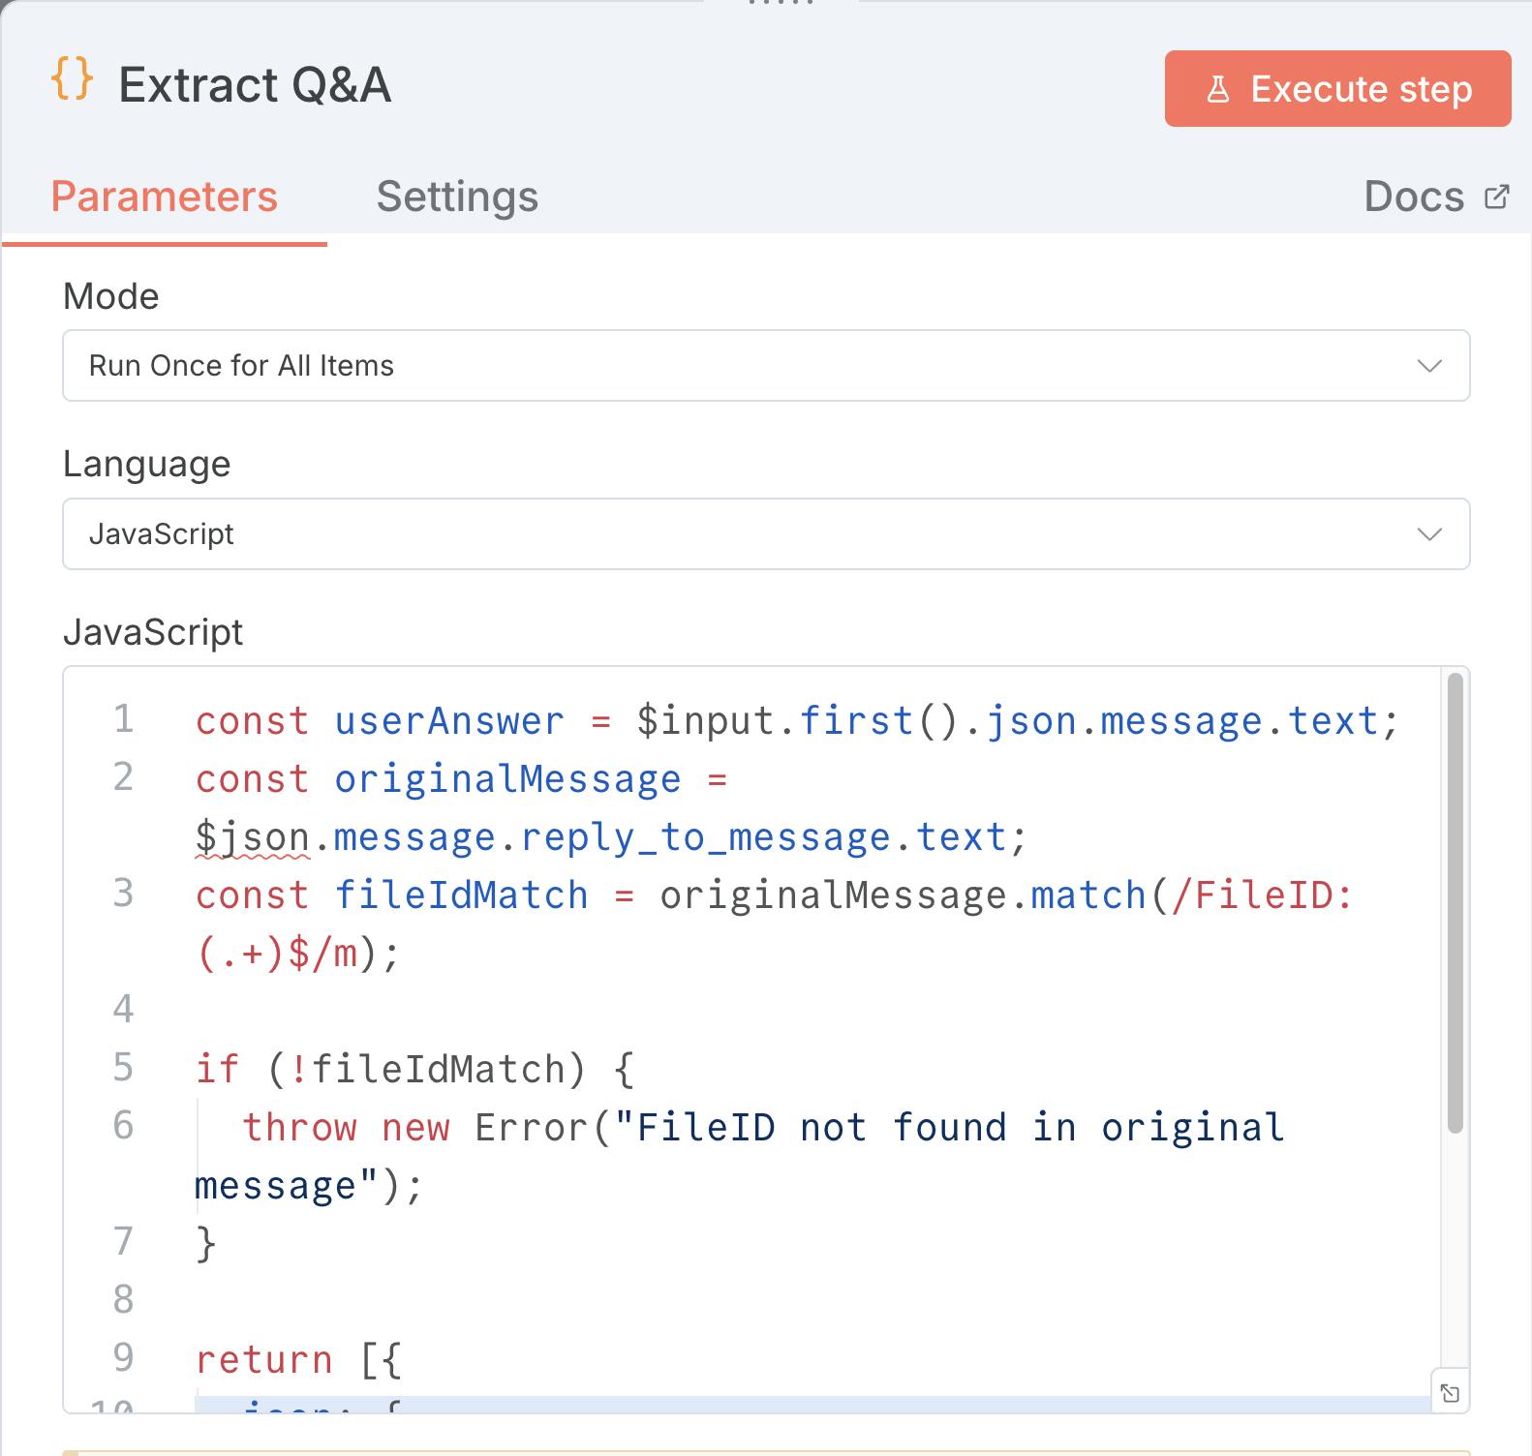Click line number 5 in the gutter
This screenshot has height=1456, width=1532.
point(123,1068)
